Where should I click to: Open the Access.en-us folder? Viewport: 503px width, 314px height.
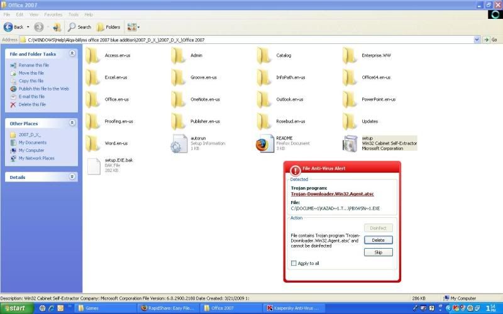tap(108, 55)
